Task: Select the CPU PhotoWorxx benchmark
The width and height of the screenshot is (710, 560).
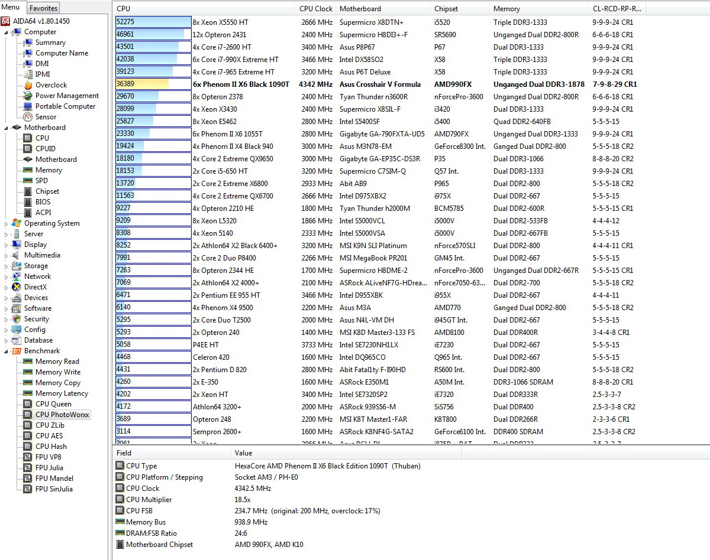Action: click(x=62, y=415)
